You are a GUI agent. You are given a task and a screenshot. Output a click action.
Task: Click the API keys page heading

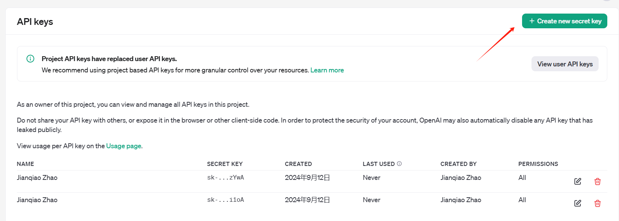35,22
